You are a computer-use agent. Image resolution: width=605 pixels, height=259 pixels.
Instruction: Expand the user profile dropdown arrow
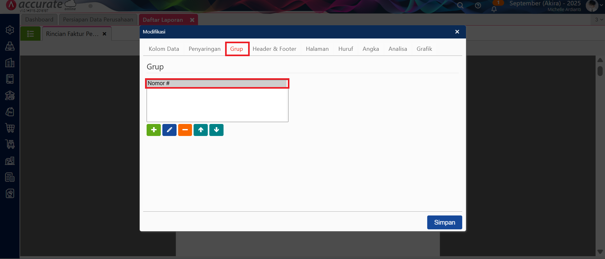click(601, 5)
